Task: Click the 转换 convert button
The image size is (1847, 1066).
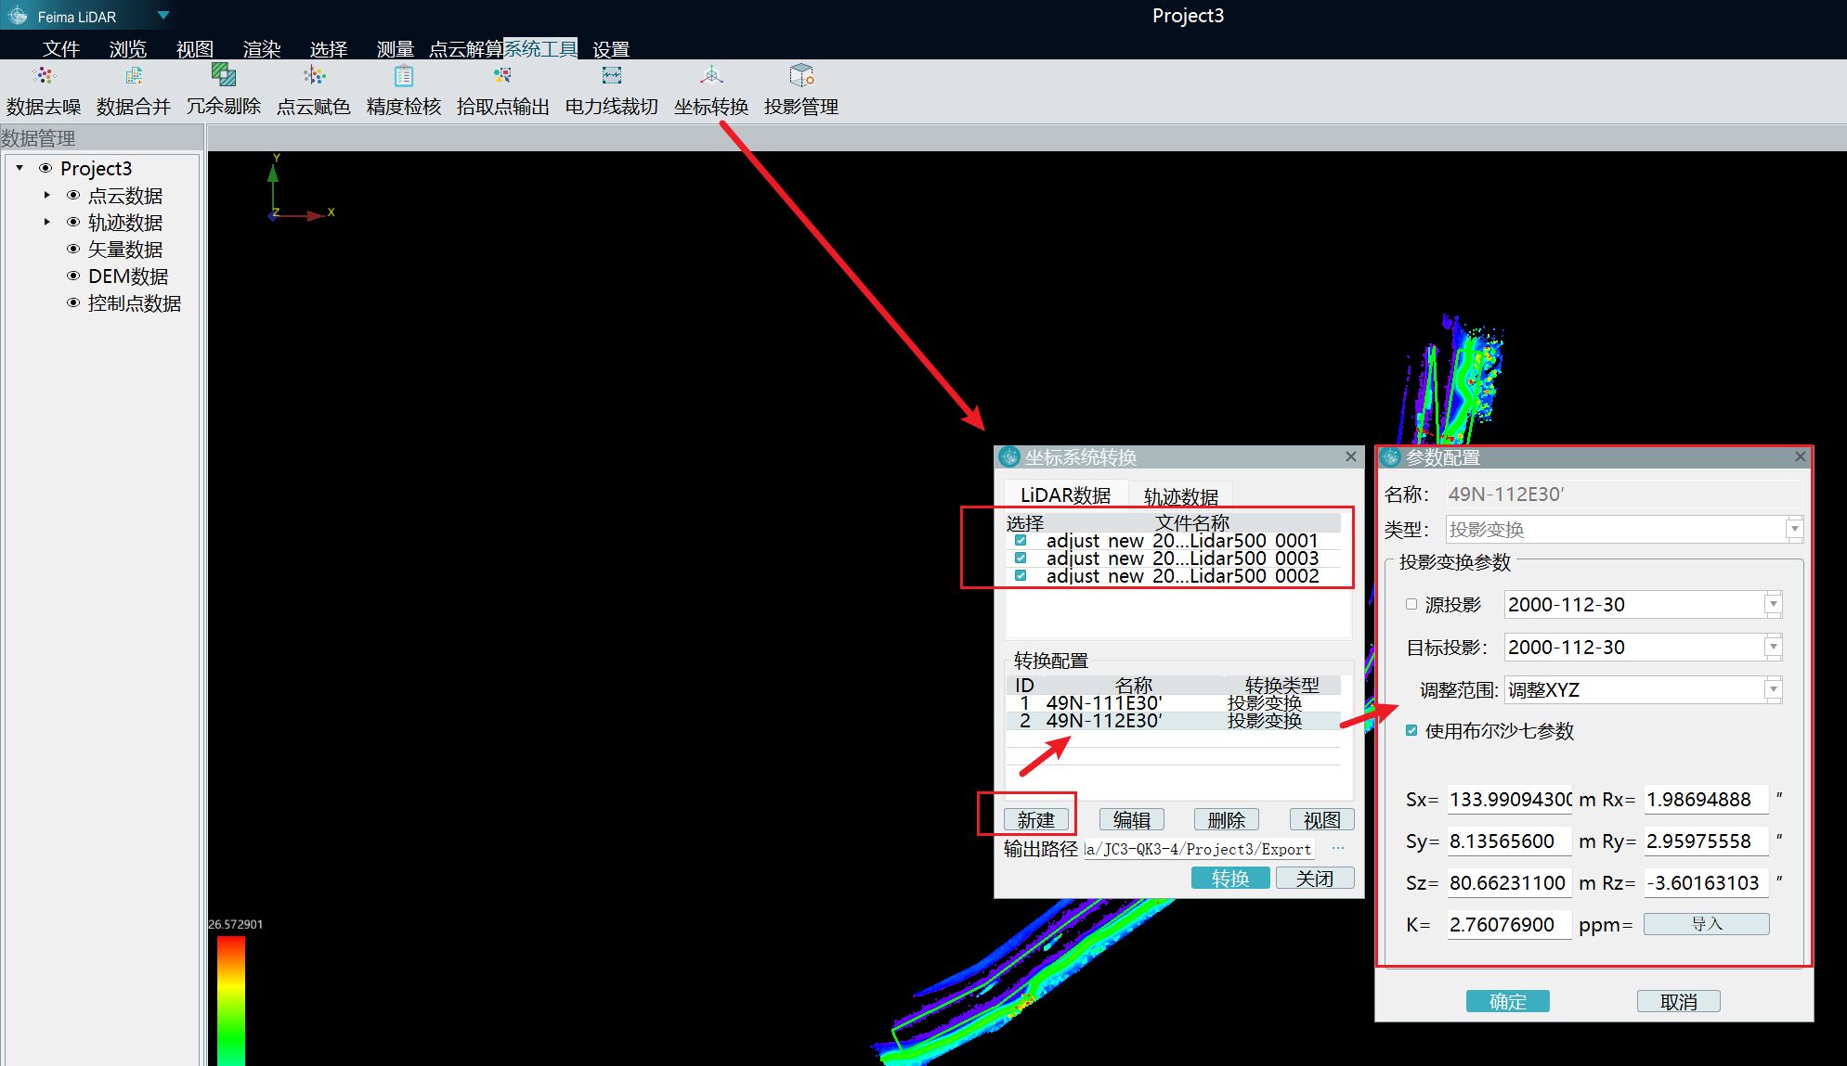Action: coord(1229,878)
